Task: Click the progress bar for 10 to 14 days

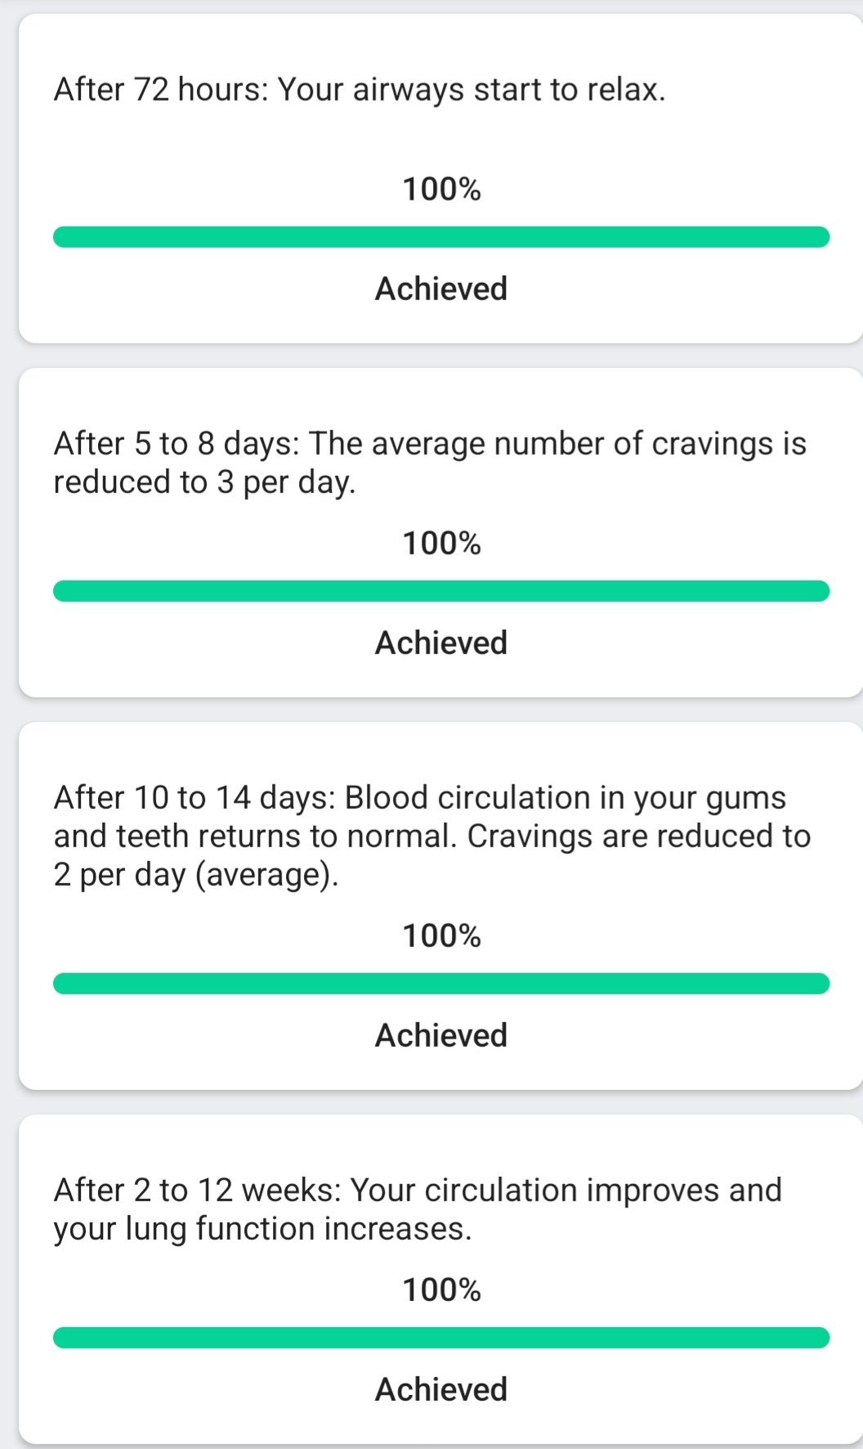Action: (441, 984)
